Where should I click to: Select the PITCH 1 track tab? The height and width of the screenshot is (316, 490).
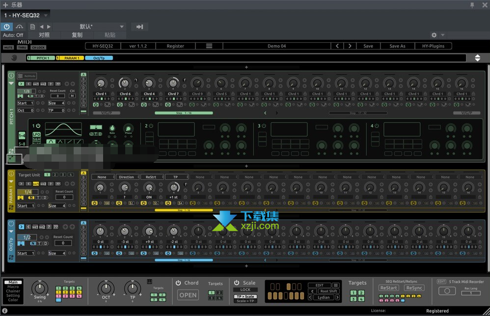pos(41,58)
